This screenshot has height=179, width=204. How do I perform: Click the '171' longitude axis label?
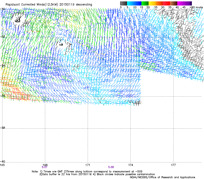pos(88,165)
